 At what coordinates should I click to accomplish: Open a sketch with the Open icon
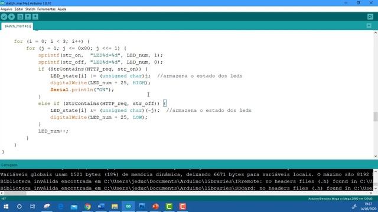pyautogui.click(x=28, y=16)
